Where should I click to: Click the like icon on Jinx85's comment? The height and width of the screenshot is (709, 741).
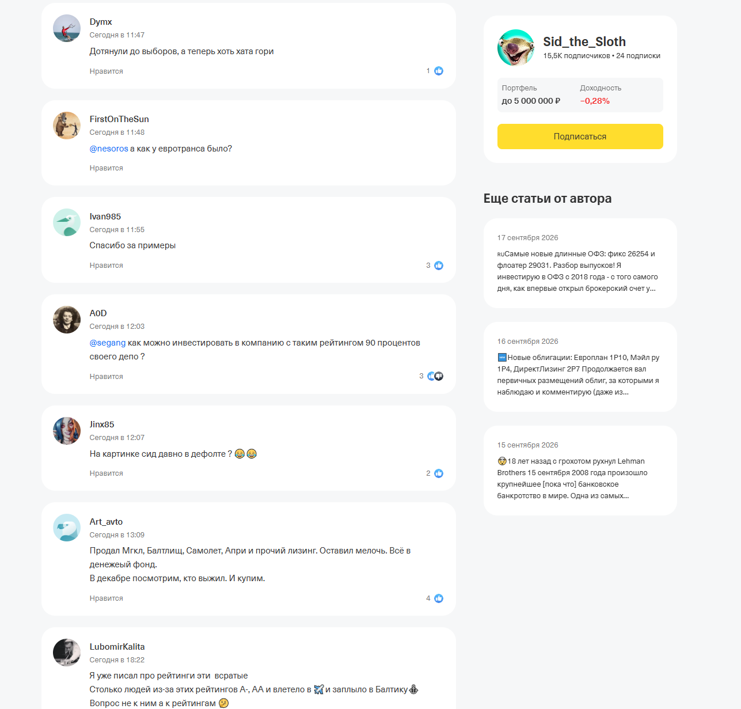tap(439, 473)
